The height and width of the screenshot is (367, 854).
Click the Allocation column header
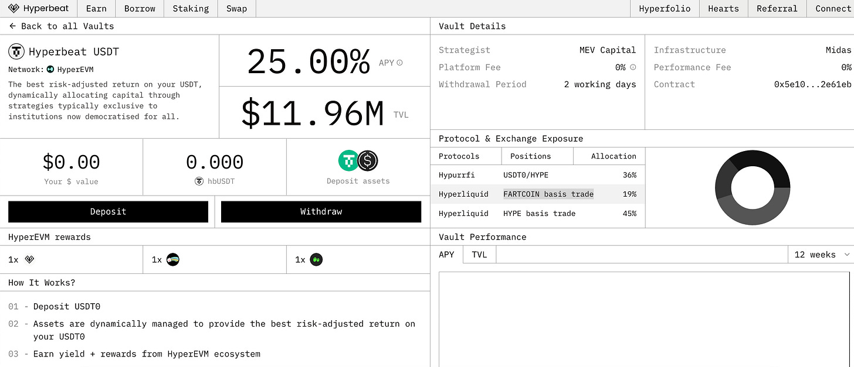click(614, 156)
